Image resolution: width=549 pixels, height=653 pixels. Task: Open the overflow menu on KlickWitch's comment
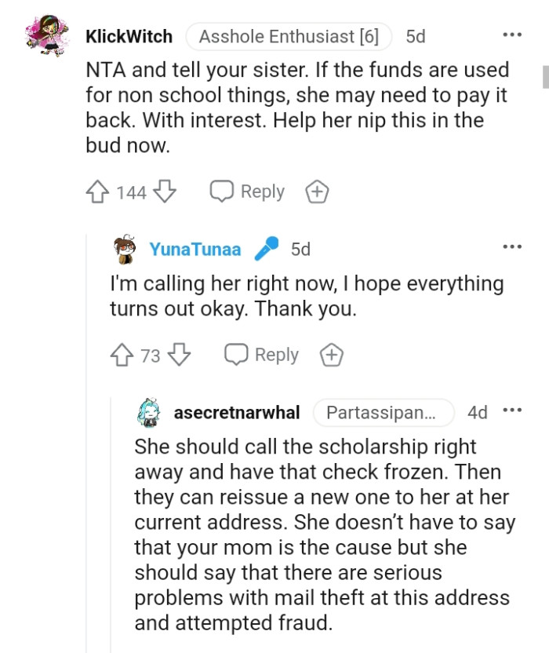click(x=512, y=33)
